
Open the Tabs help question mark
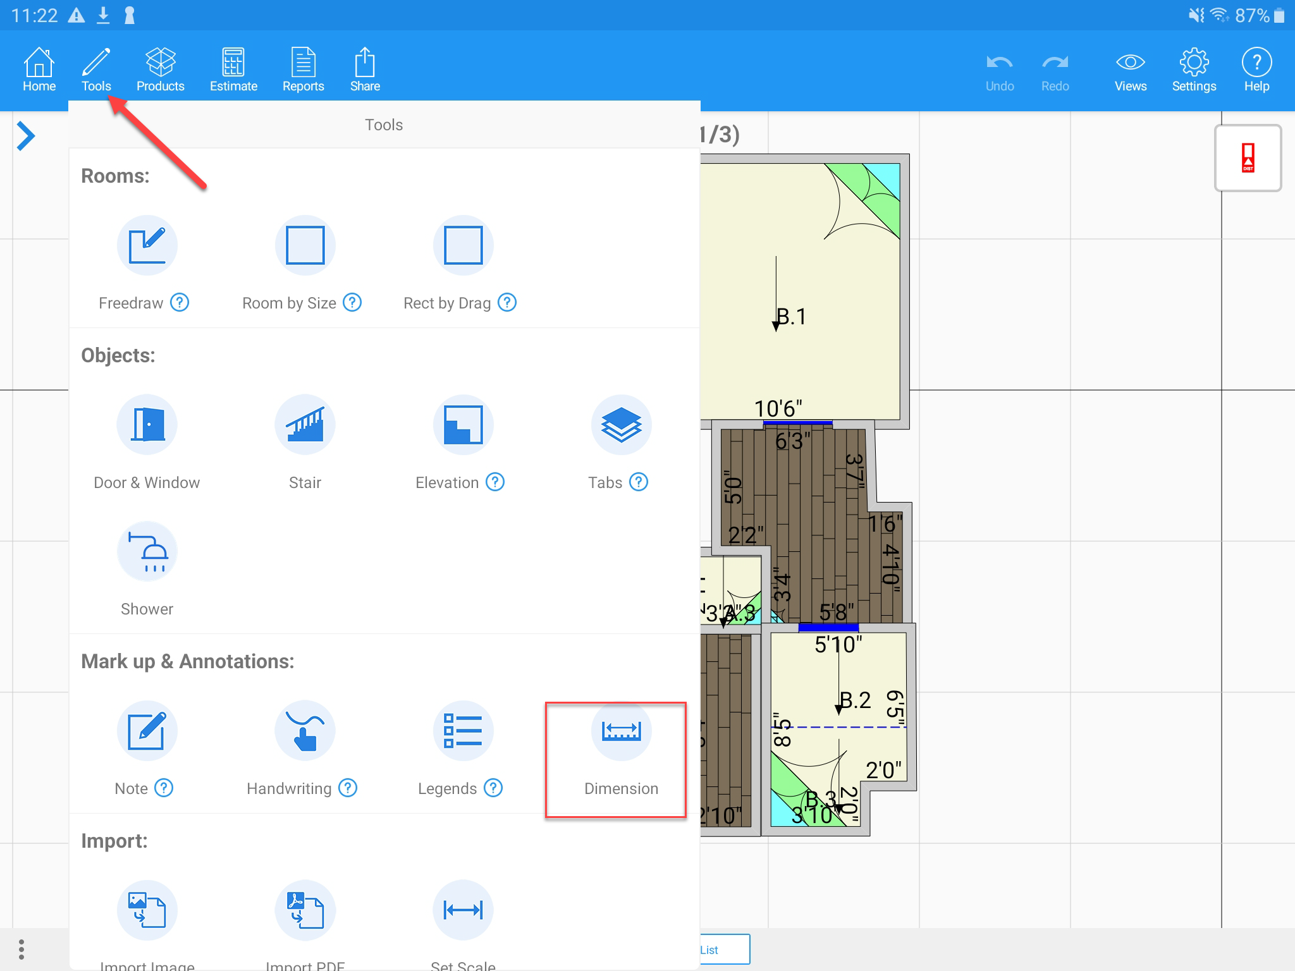[639, 482]
